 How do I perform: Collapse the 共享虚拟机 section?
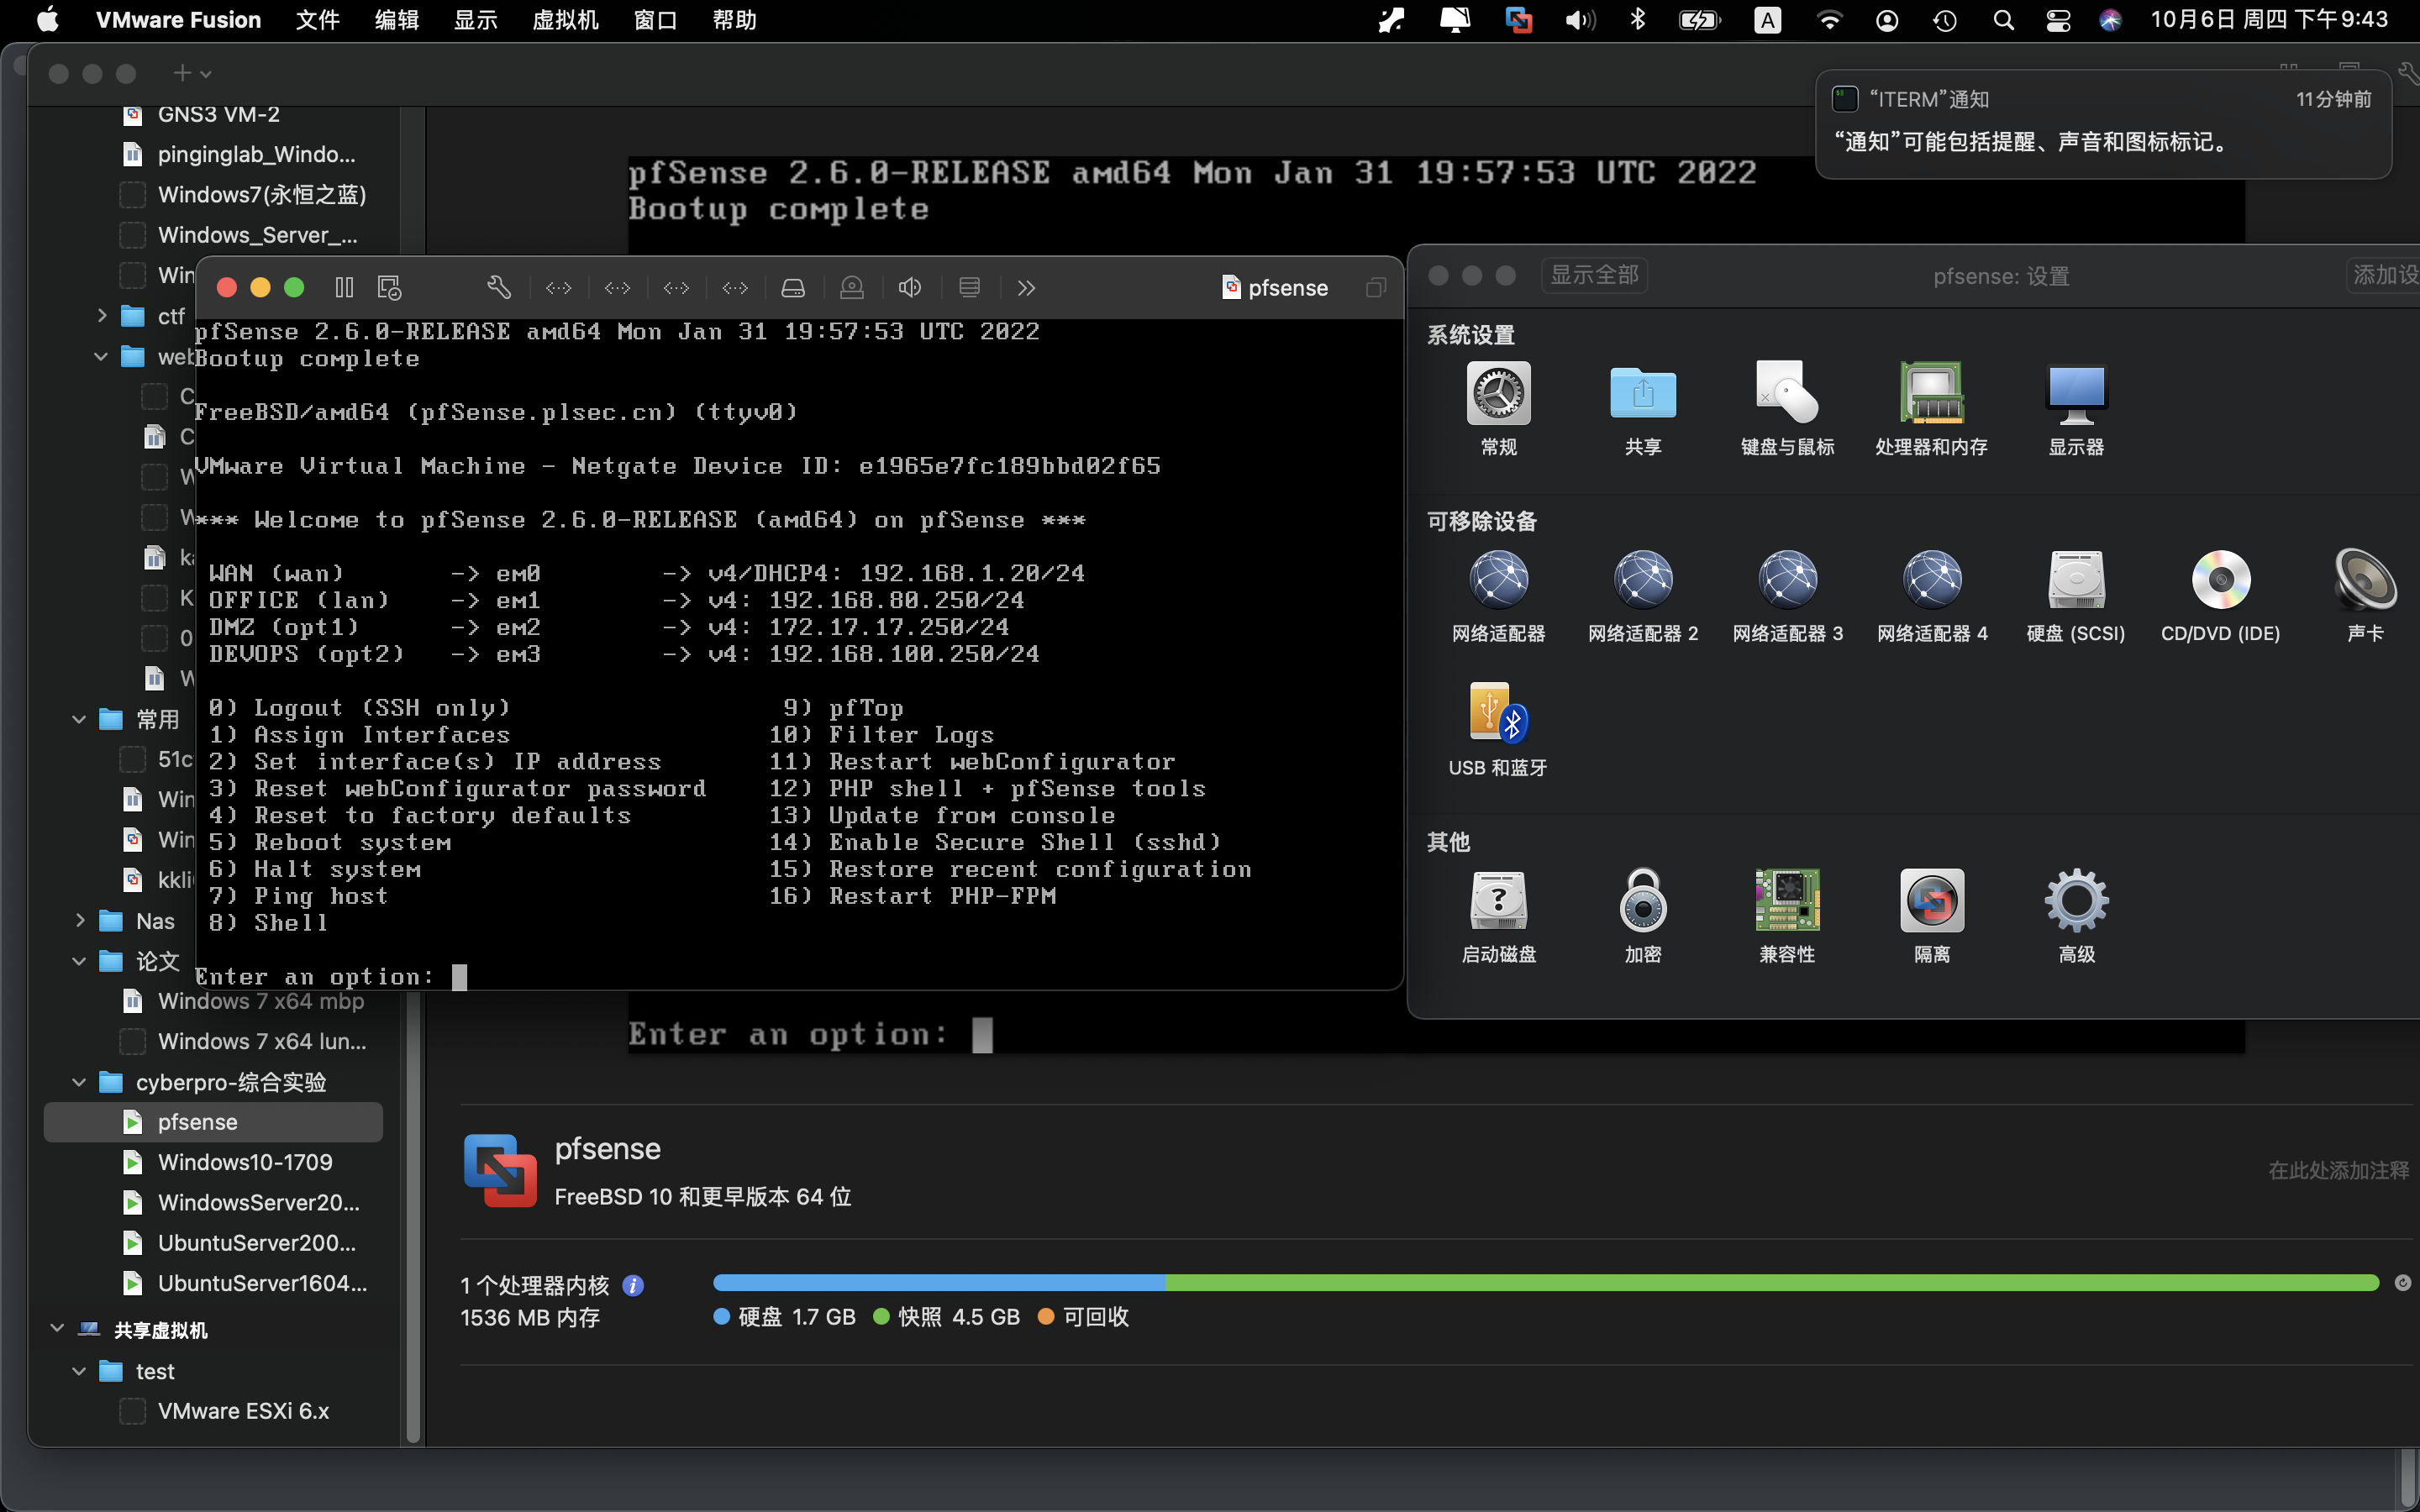click(x=57, y=1329)
